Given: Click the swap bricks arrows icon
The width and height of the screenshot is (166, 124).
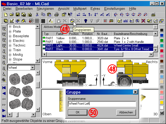Looking at the screenshot, I should click(161, 21).
